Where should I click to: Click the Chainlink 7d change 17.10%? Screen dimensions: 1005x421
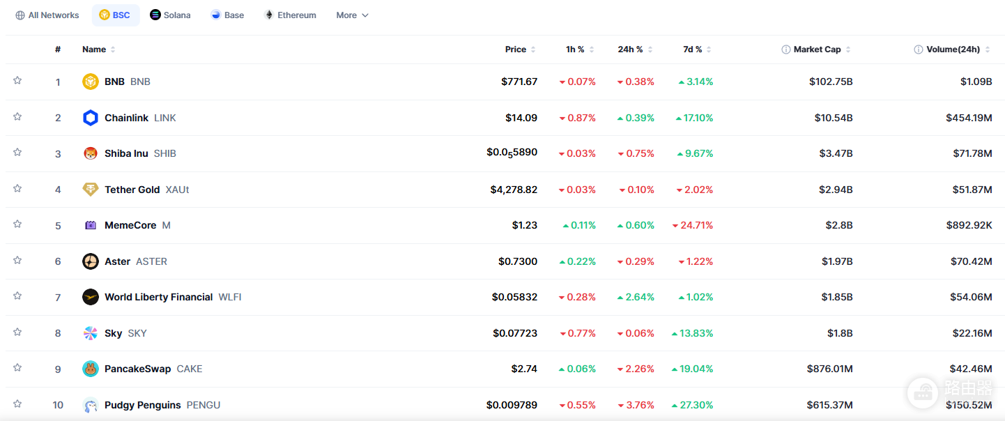click(694, 118)
